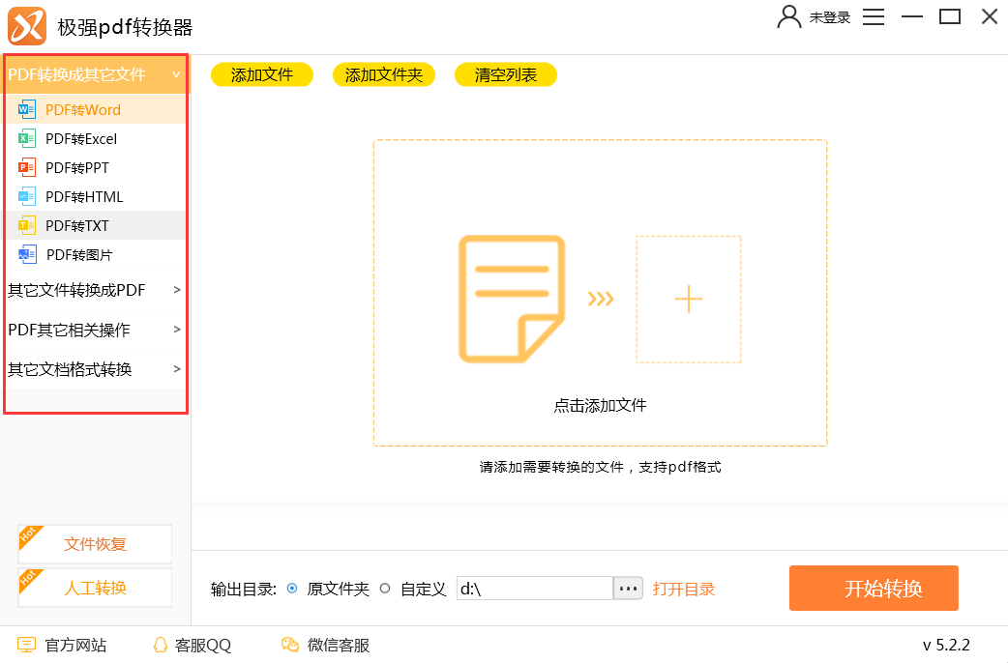Select the 原文件夹 output radio button
Viewport: 1008px width, 663px height.
click(292, 589)
